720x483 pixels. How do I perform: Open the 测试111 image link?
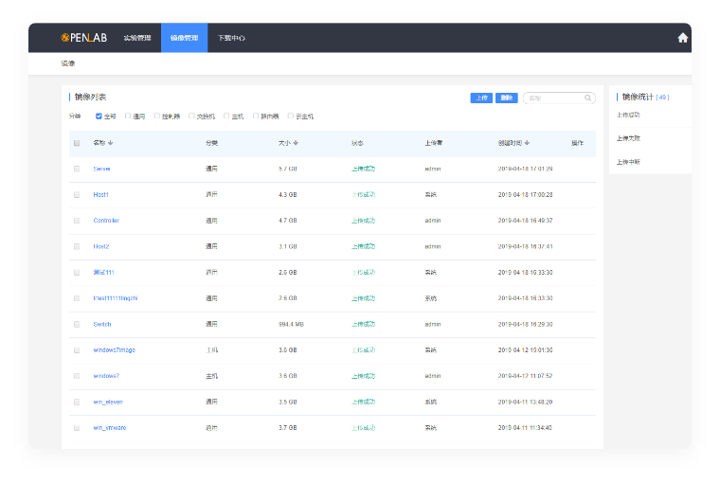pos(103,272)
